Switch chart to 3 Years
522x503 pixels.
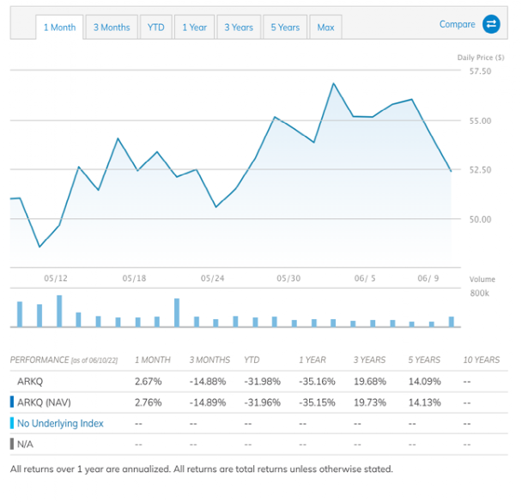(x=239, y=28)
